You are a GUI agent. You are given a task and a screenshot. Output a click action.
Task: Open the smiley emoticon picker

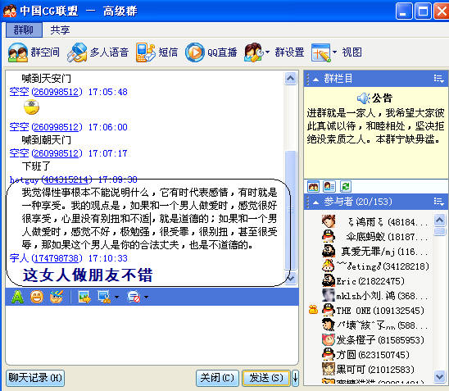[x=37, y=297]
